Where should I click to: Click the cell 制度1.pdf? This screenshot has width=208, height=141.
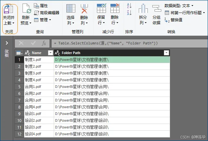click(x=39, y=60)
